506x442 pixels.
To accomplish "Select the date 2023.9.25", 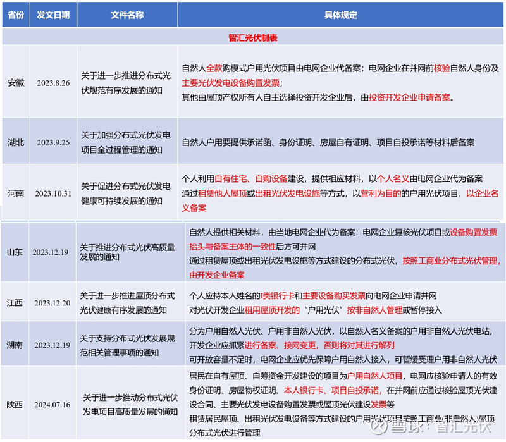I will point(53,142).
